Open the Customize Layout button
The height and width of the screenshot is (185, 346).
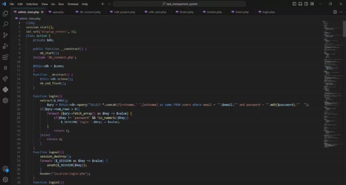[x=312, y=4]
